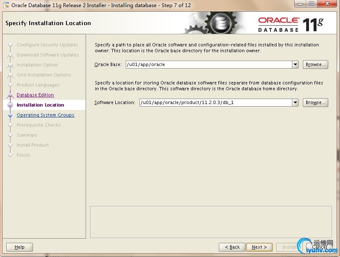The width and height of the screenshot is (340, 257).
Task: Click the Grid Installation Options step text
Action: pyautogui.click(x=44, y=75)
